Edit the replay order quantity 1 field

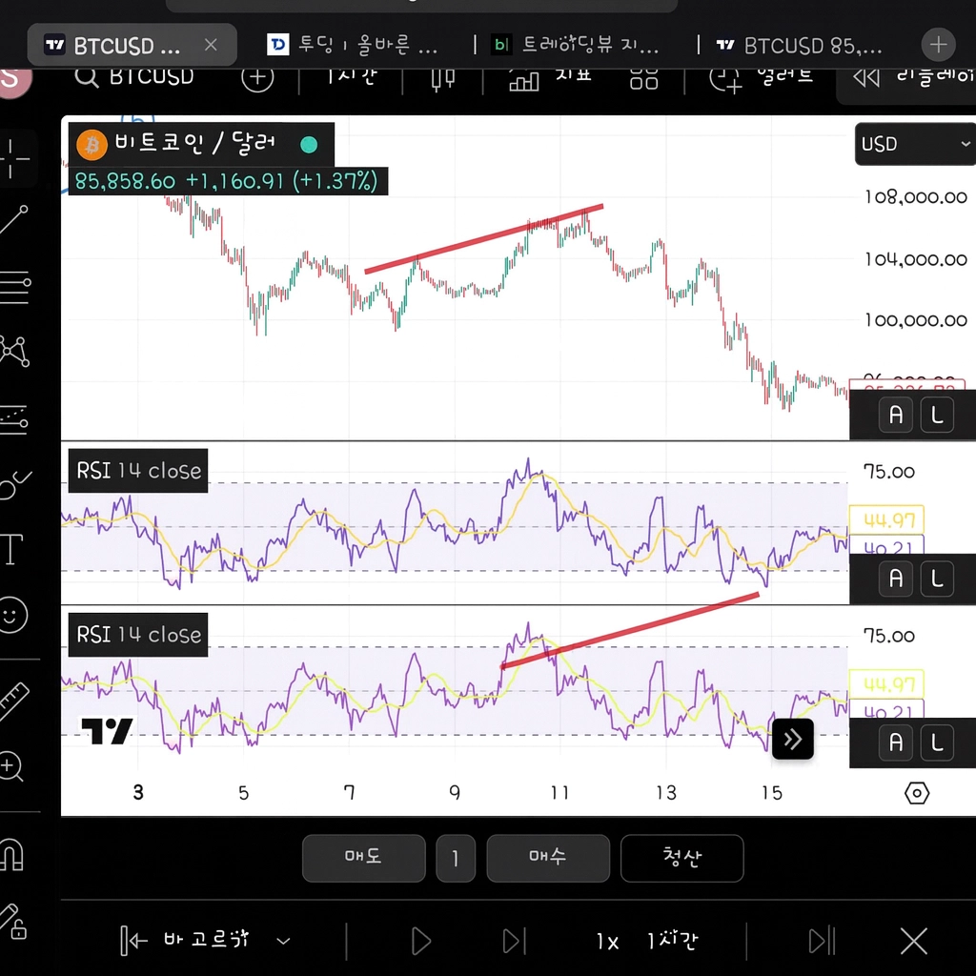click(x=456, y=858)
